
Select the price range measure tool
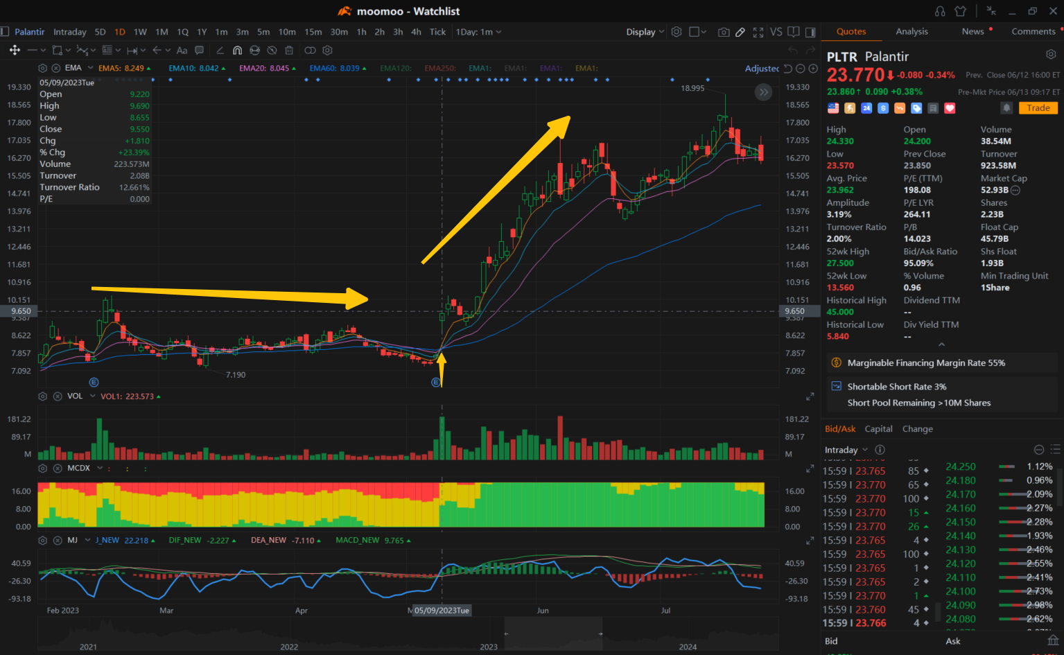point(132,50)
